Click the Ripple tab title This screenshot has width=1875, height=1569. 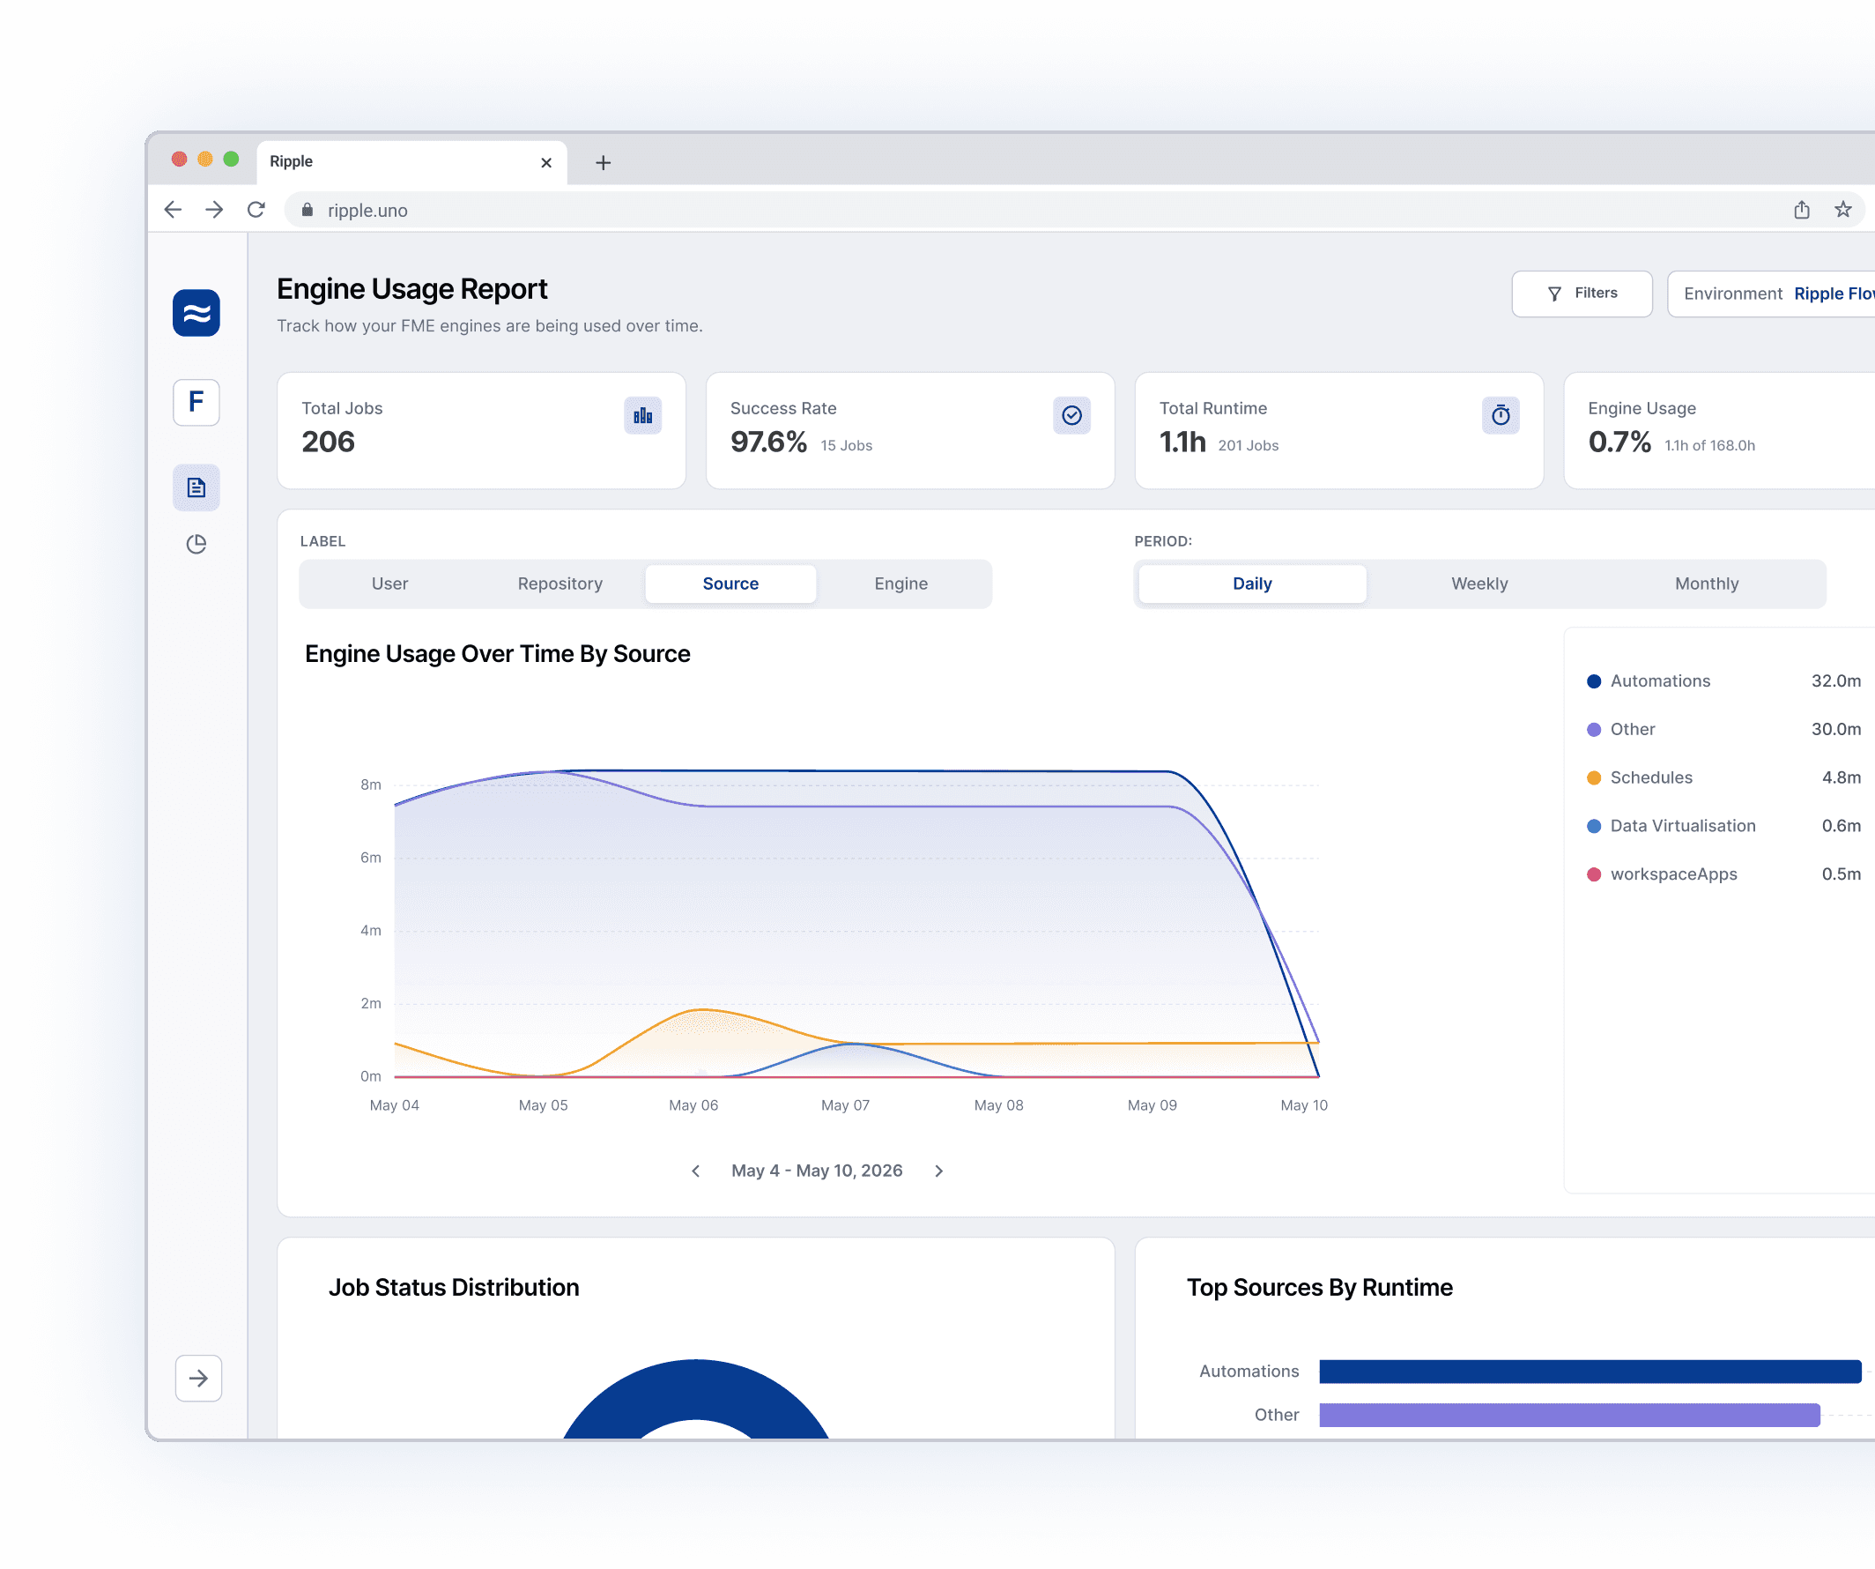[x=291, y=161]
